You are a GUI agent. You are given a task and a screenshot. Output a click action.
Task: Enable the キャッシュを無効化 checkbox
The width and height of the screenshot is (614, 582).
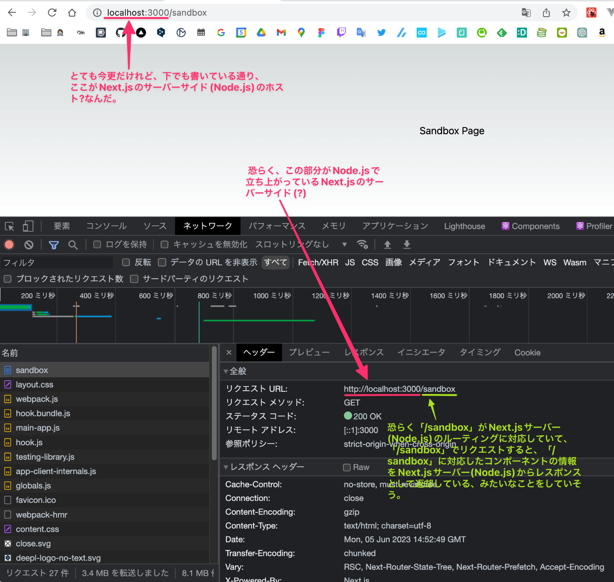point(164,245)
